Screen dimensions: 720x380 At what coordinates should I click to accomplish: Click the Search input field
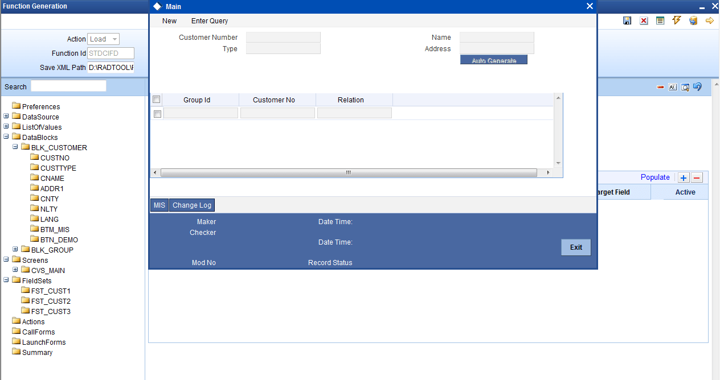[68, 86]
